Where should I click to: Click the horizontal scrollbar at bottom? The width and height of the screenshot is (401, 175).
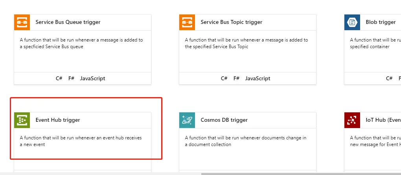(x=301, y=174)
